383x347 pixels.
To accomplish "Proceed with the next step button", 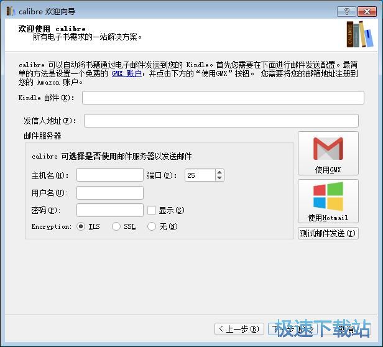I will [x=293, y=329].
